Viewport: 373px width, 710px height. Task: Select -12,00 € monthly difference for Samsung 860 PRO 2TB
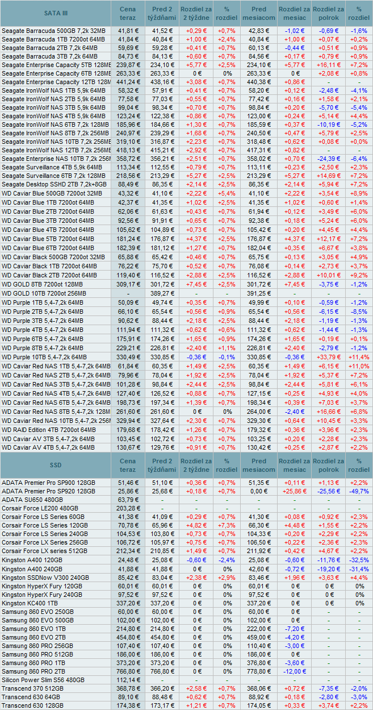click(294, 672)
